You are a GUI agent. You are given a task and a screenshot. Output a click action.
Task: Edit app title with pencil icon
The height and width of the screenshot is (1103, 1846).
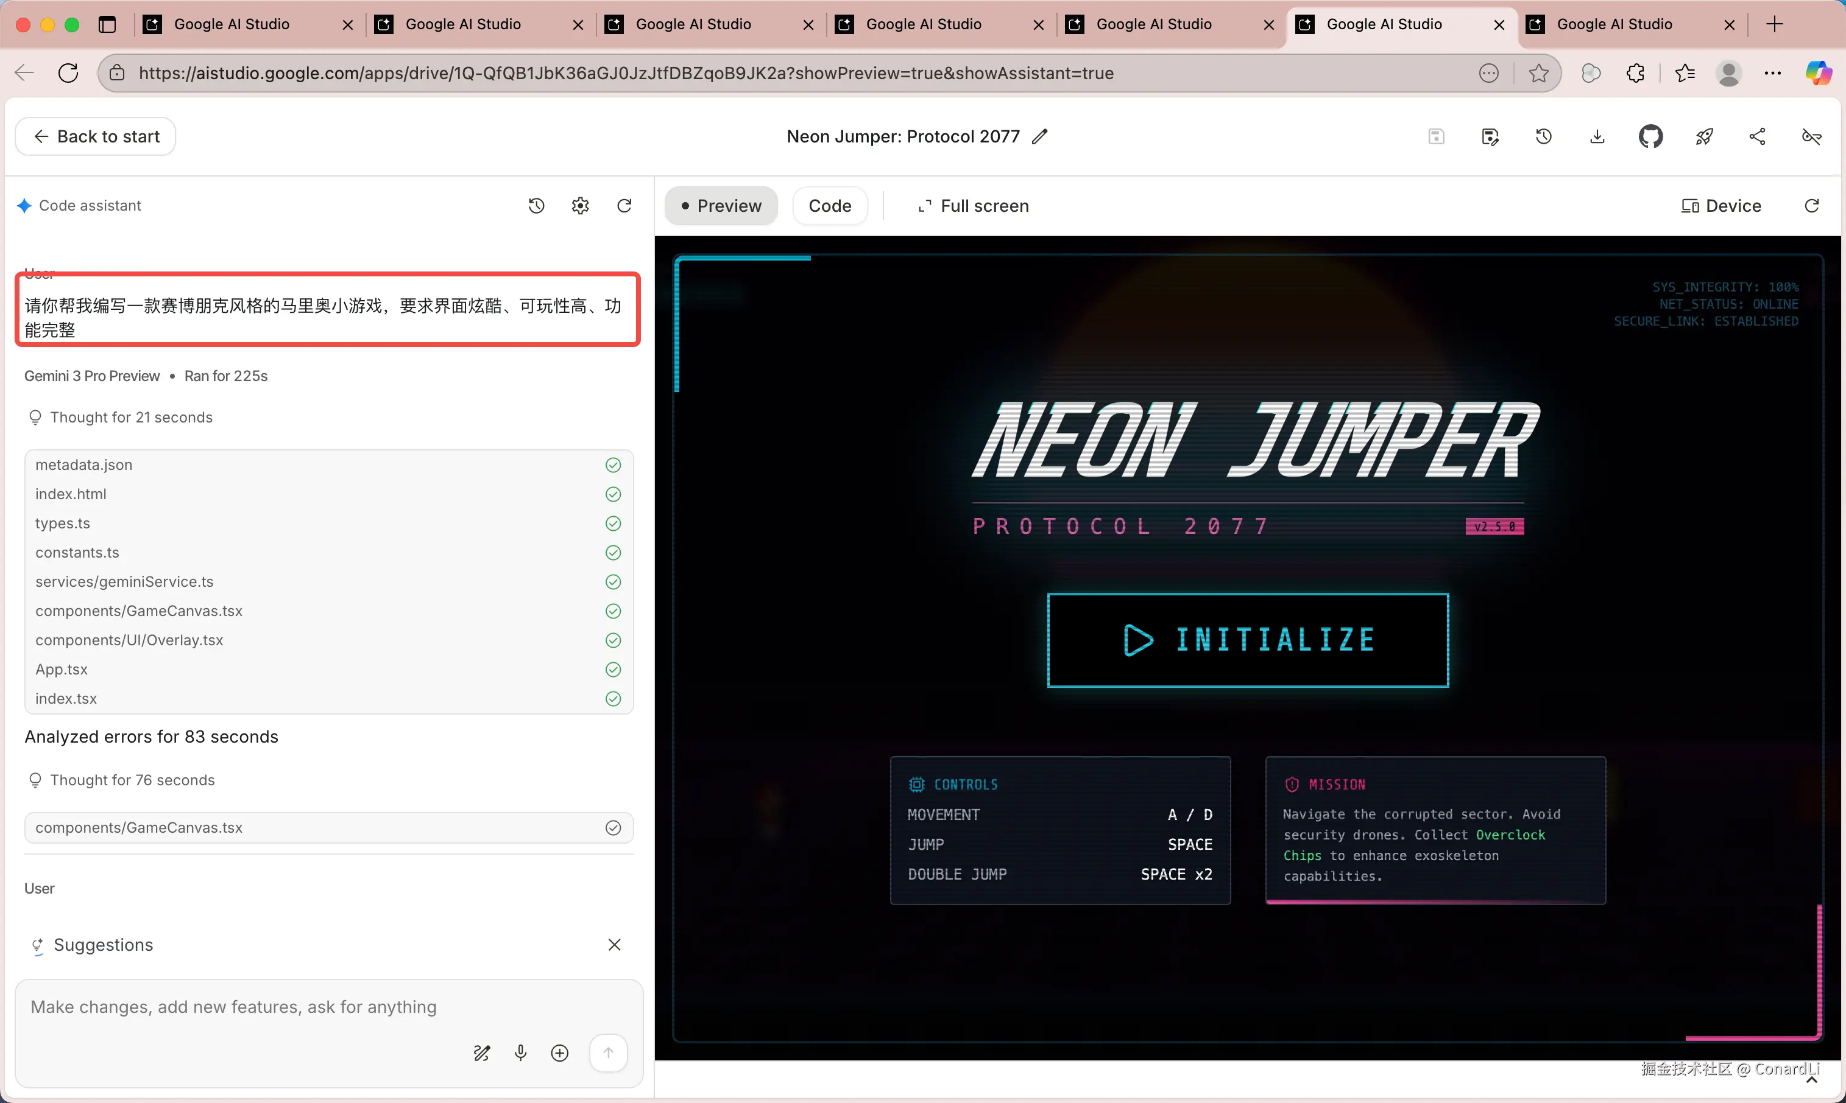click(x=1040, y=137)
